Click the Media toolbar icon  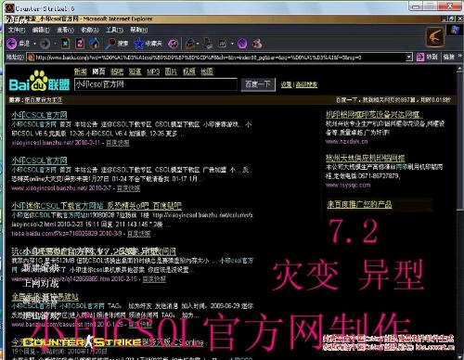pyautogui.click(x=173, y=44)
